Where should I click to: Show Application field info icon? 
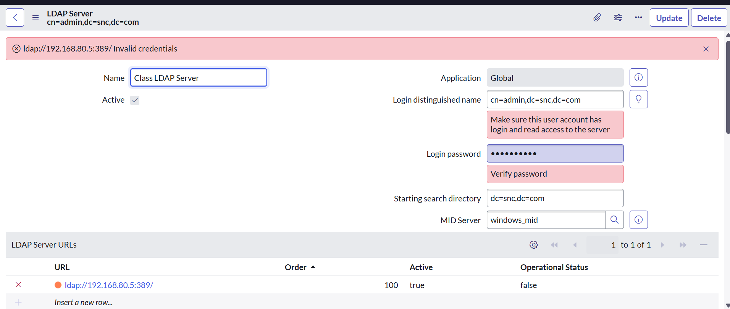point(638,77)
